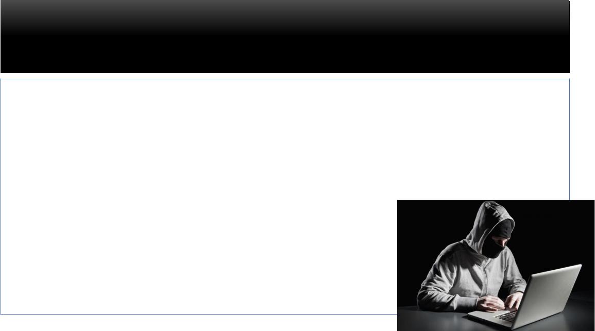Click the black title banner

click(285, 37)
